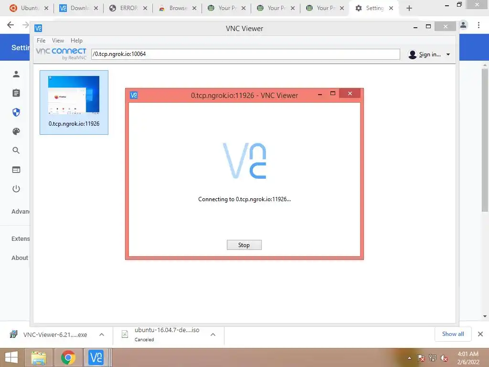This screenshot has width=489, height=367.
Task: Minimize the connecting dialog window
Action: click(319, 94)
